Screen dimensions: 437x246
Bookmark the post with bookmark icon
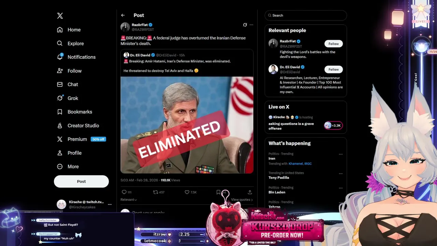218,192
